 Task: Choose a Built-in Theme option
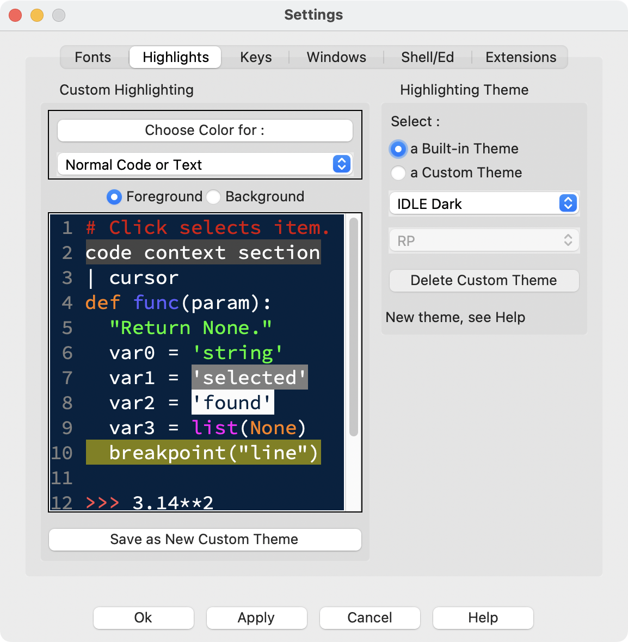tap(398, 149)
